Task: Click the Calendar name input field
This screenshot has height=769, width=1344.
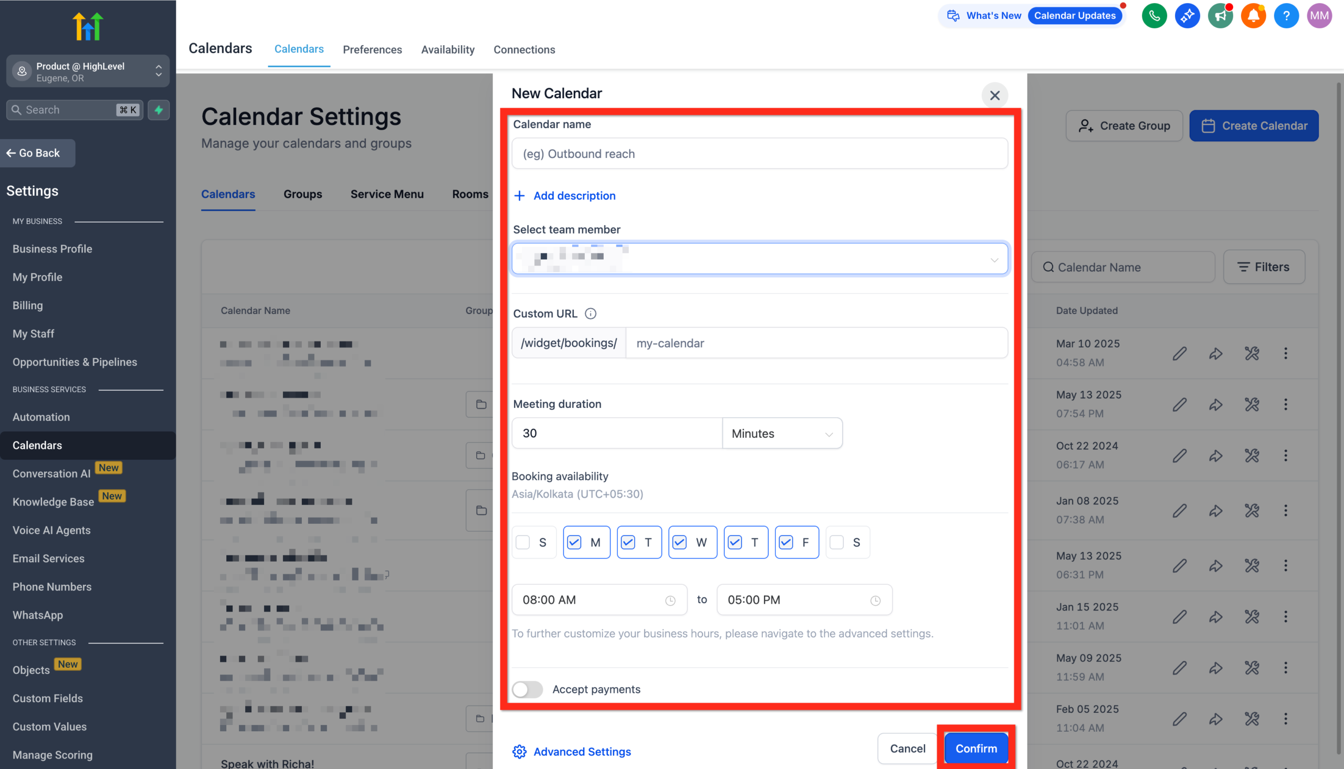Action: (x=759, y=153)
